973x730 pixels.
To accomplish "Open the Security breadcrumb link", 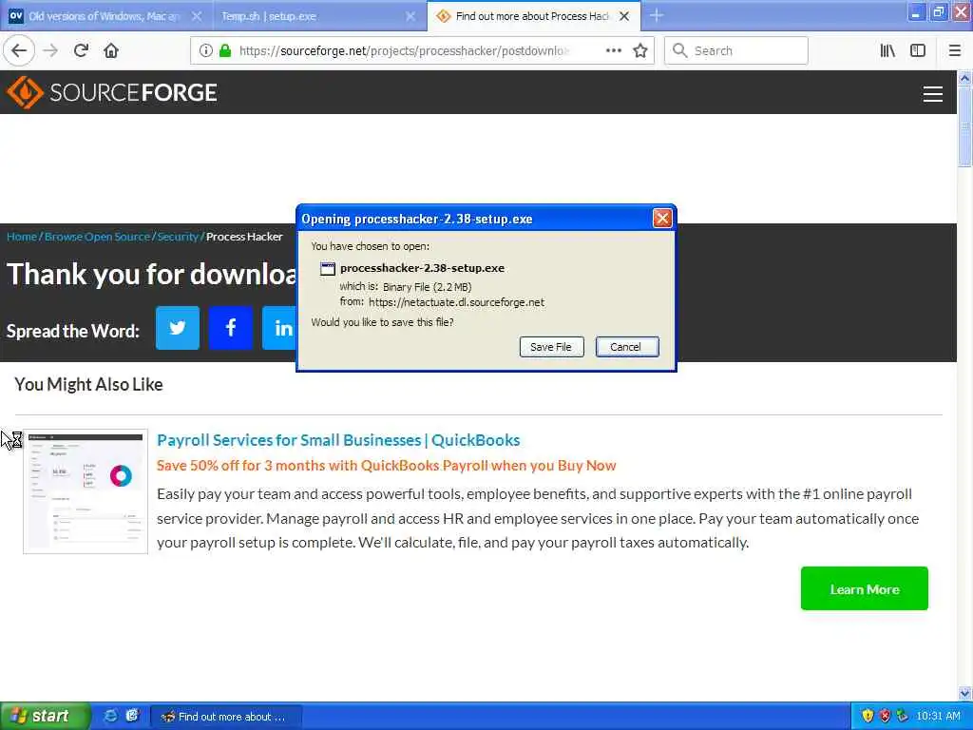I will coord(178,237).
